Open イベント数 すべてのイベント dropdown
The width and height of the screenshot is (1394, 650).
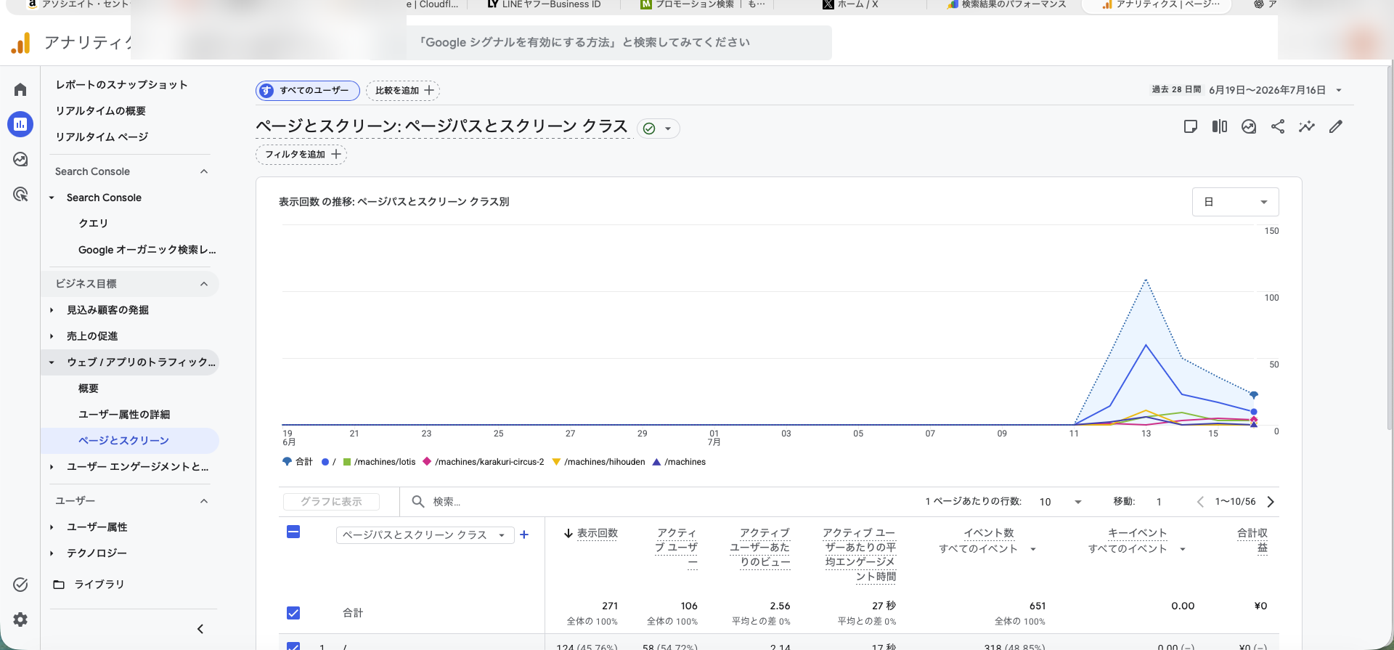pos(987,549)
